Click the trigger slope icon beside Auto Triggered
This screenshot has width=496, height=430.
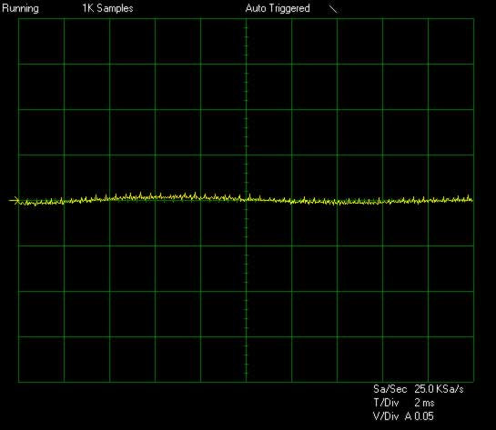[333, 9]
